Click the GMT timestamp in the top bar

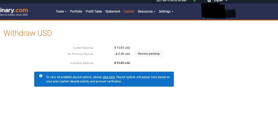click(x=172, y=1)
